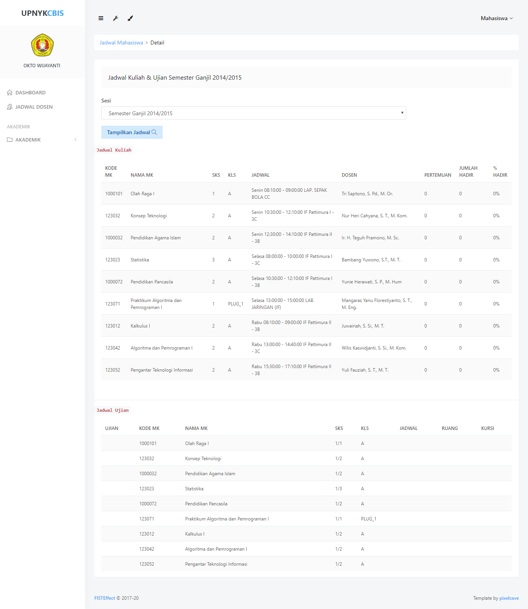Screen dimensions: 528x609
Task: Click the Akademik folder icon
Action: [10, 140]
